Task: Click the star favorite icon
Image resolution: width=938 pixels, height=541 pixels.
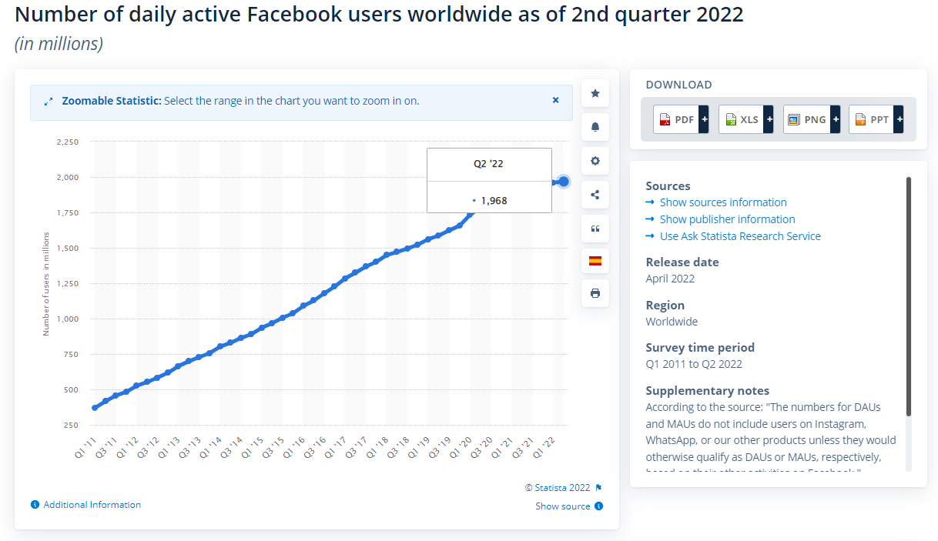Action: 595,93
